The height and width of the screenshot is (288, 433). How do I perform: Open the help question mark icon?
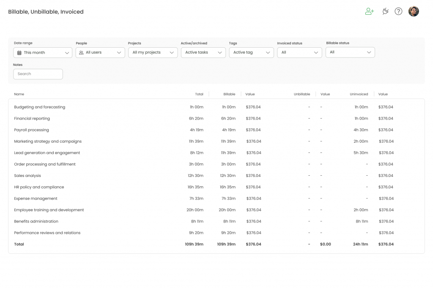click(398, 11)
